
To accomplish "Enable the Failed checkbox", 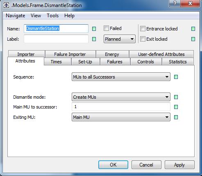I will [106, 28].
